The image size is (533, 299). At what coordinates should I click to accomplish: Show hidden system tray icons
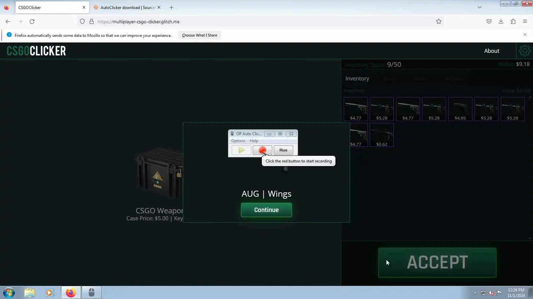475,293
